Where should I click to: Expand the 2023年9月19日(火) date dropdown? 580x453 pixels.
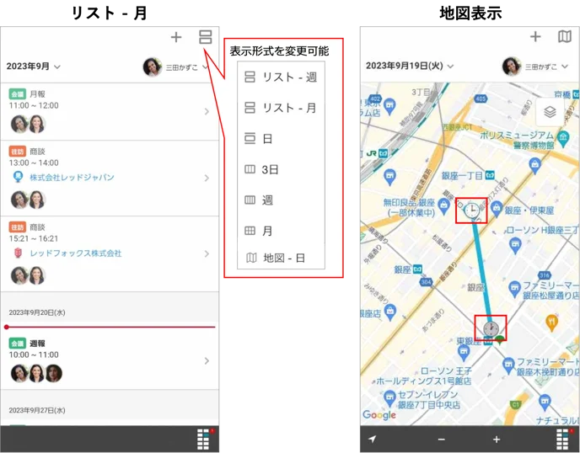[x=410, y=66]
